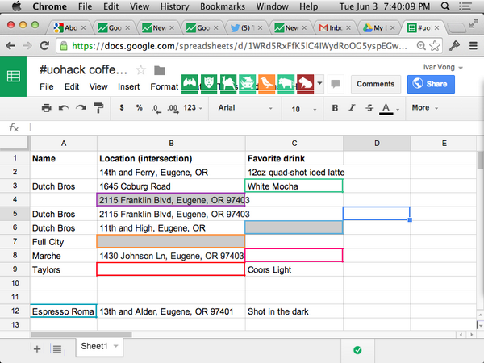Format as currency with dollar sign
Viewport: 484px width, 363px height.
coord(122,107)
